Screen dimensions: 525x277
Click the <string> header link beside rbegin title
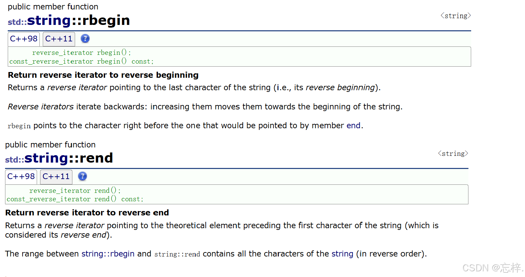click(456, 16)
